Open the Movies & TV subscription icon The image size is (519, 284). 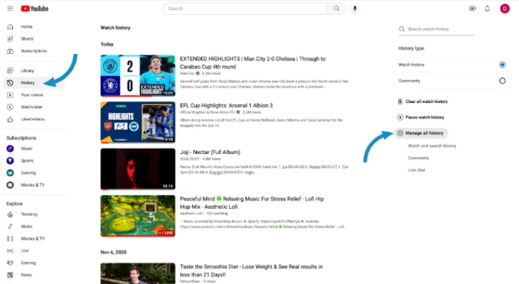click(10, 185)
